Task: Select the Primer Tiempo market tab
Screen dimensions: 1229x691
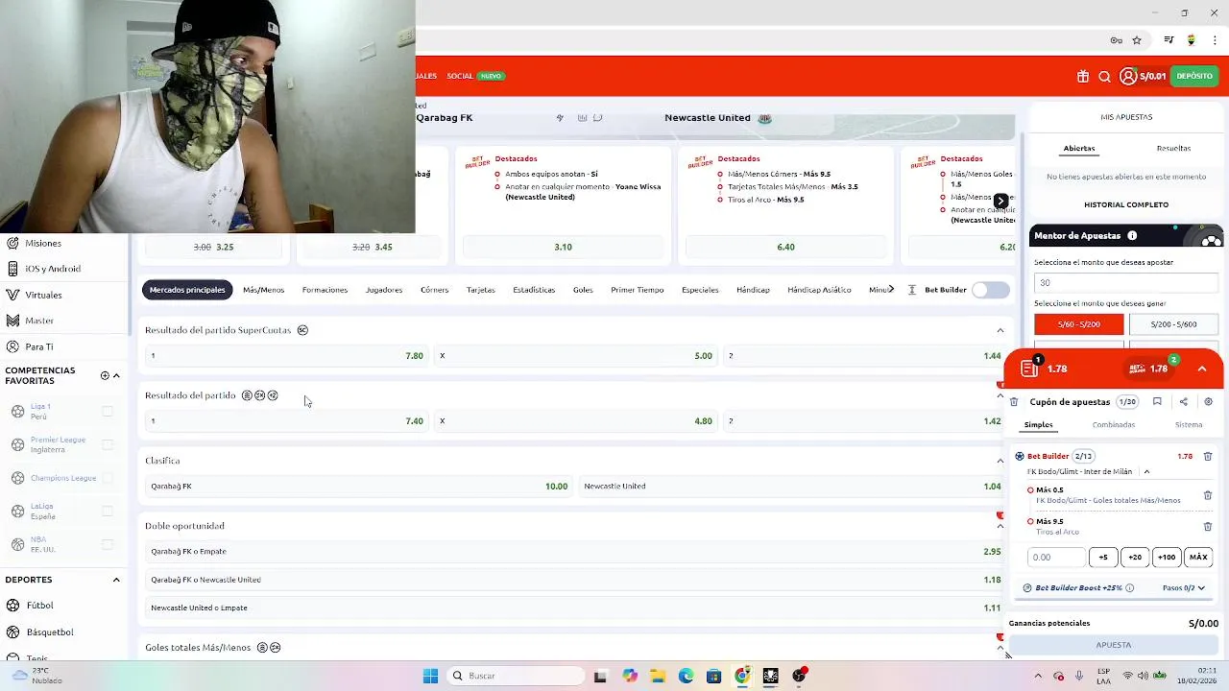Action: [637, 290]
